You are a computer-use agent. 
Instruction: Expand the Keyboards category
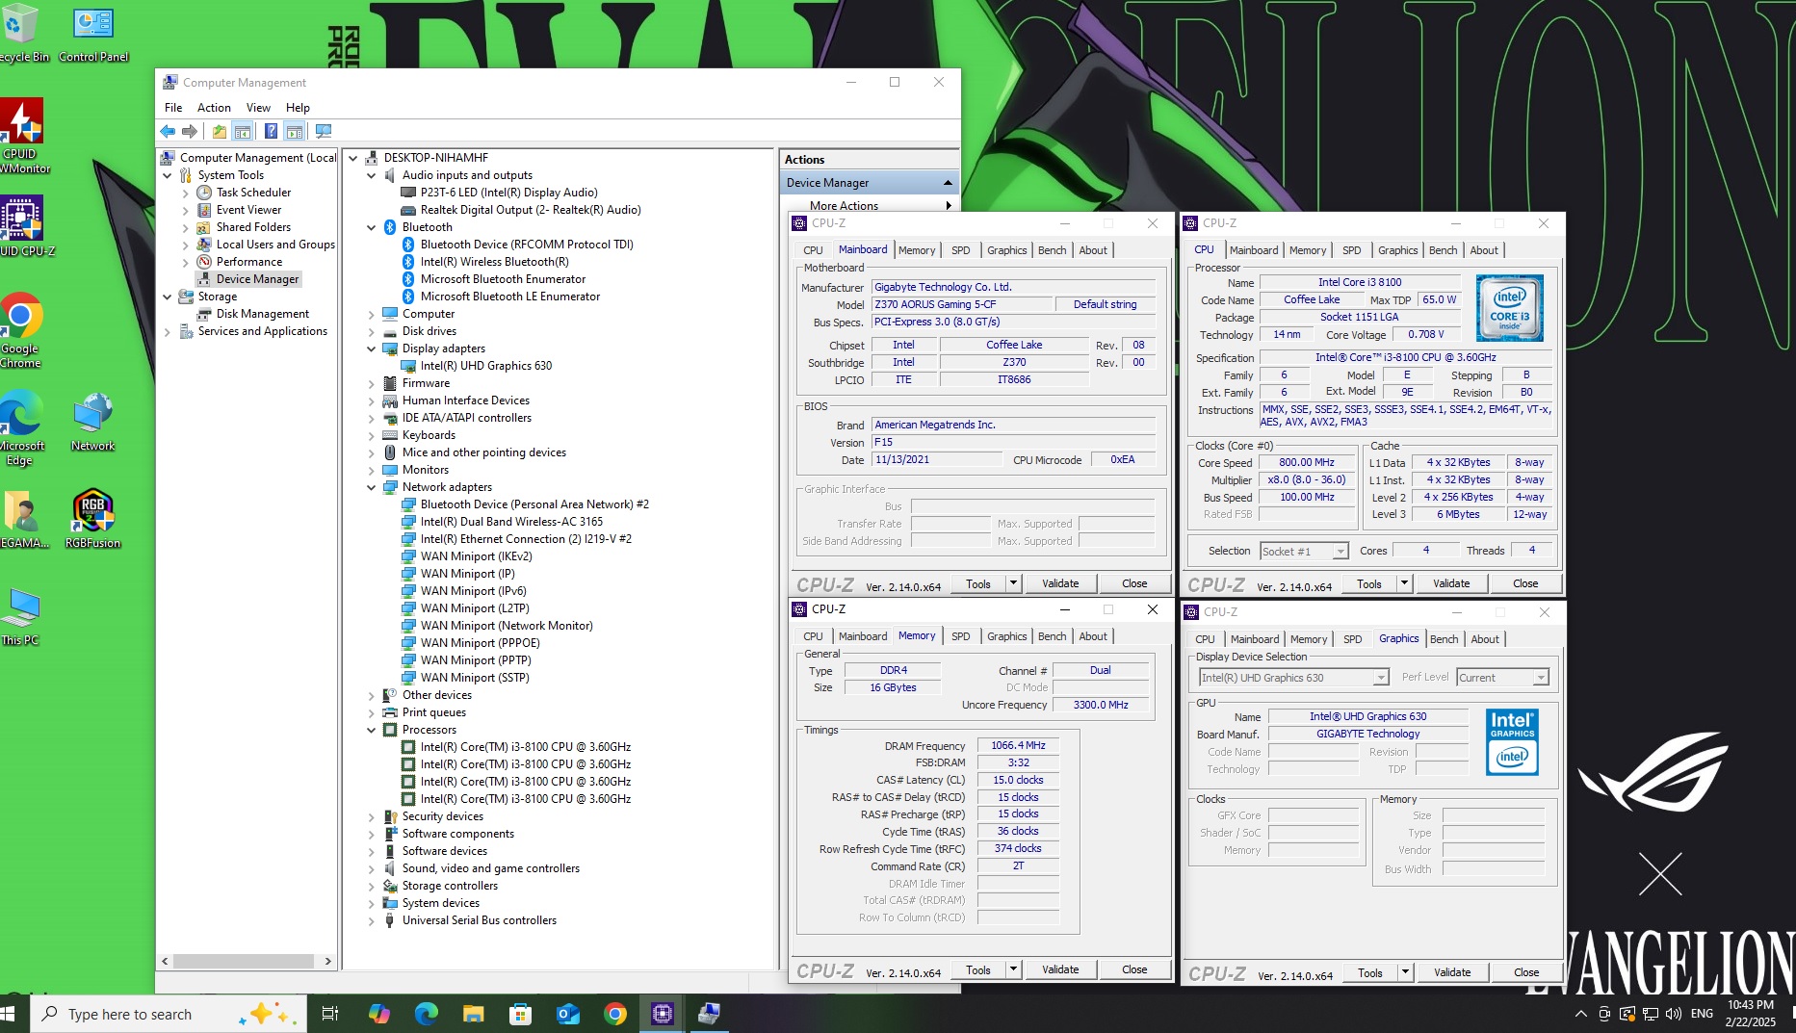click(x=371, y=436)
